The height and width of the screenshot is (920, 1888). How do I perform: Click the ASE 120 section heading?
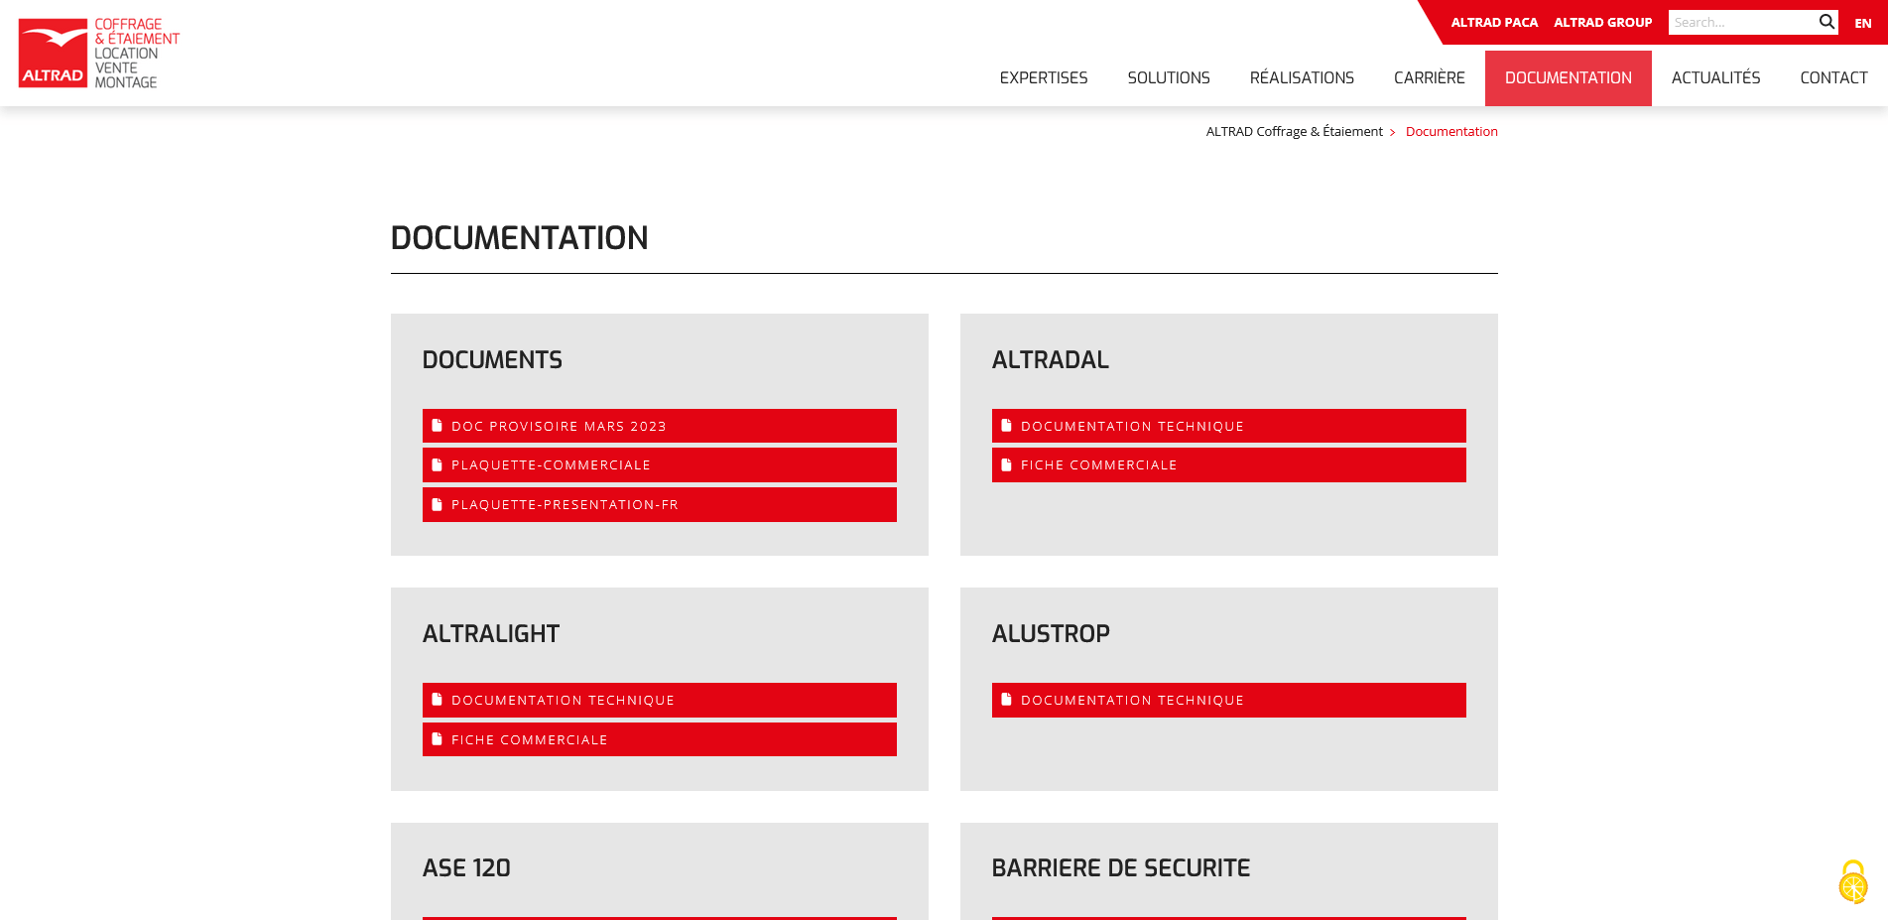coord(466,867)
